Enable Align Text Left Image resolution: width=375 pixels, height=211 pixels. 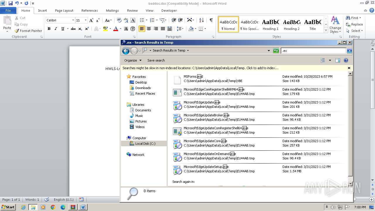pos(142,29)
